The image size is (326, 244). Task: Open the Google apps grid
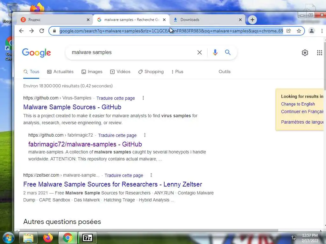(320, 53)
